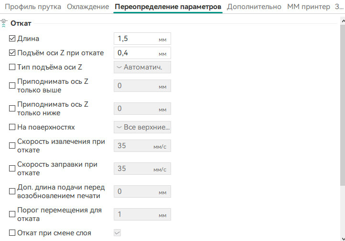Enable Приподнимать ось Z только выше
The image size is (345, 241).
click(12, 86)
